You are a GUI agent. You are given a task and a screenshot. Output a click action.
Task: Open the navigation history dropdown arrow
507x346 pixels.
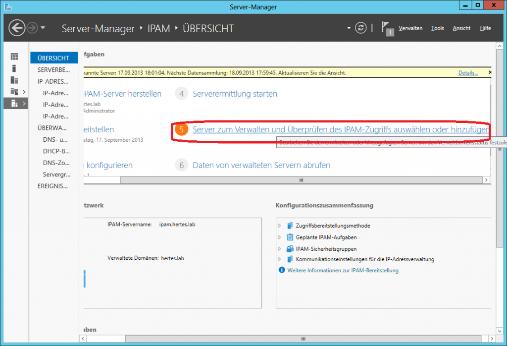pos(43,28)
